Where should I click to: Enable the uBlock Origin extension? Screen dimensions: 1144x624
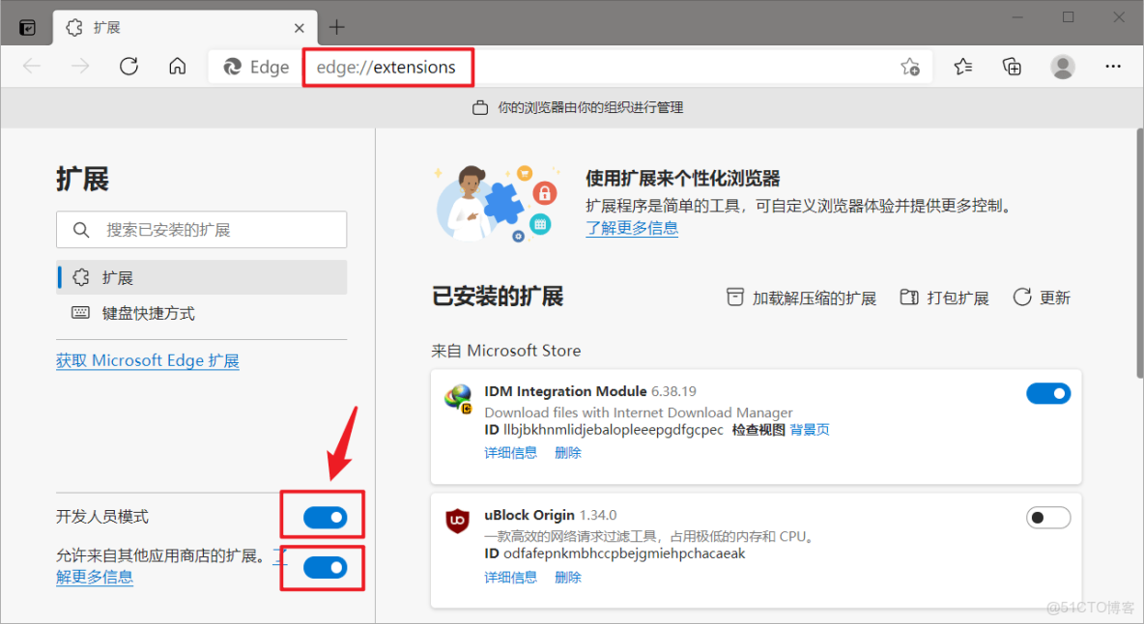point(1048,518)
